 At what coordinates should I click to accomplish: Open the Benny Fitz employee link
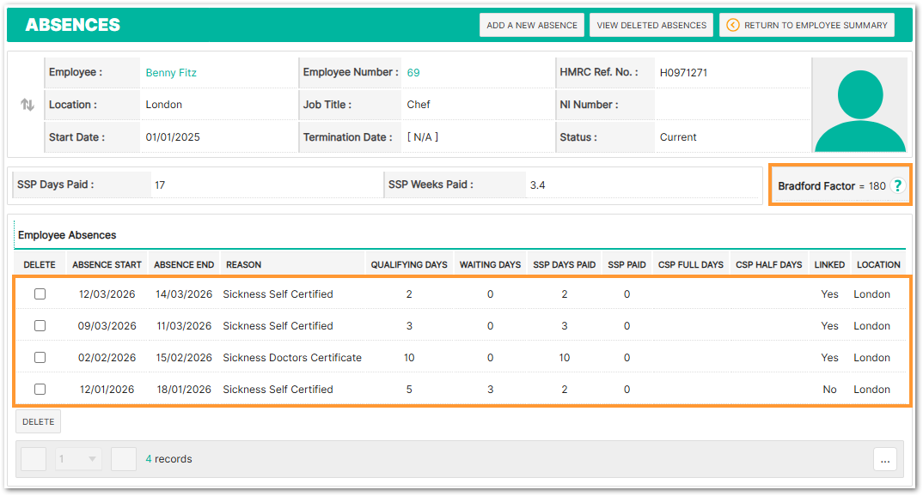point(171,73)
